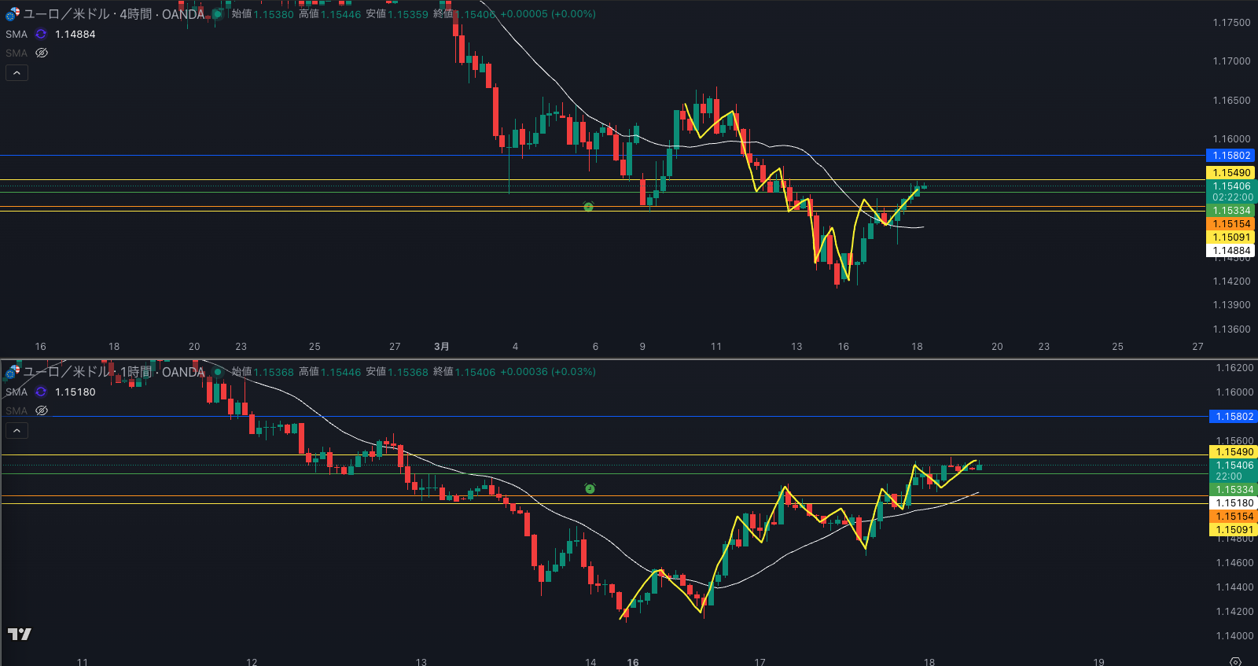Click the SMA refresh icon in 1-hour chart
The image size is (1258, 666).
pyautogui.click(x=41, y=392)
